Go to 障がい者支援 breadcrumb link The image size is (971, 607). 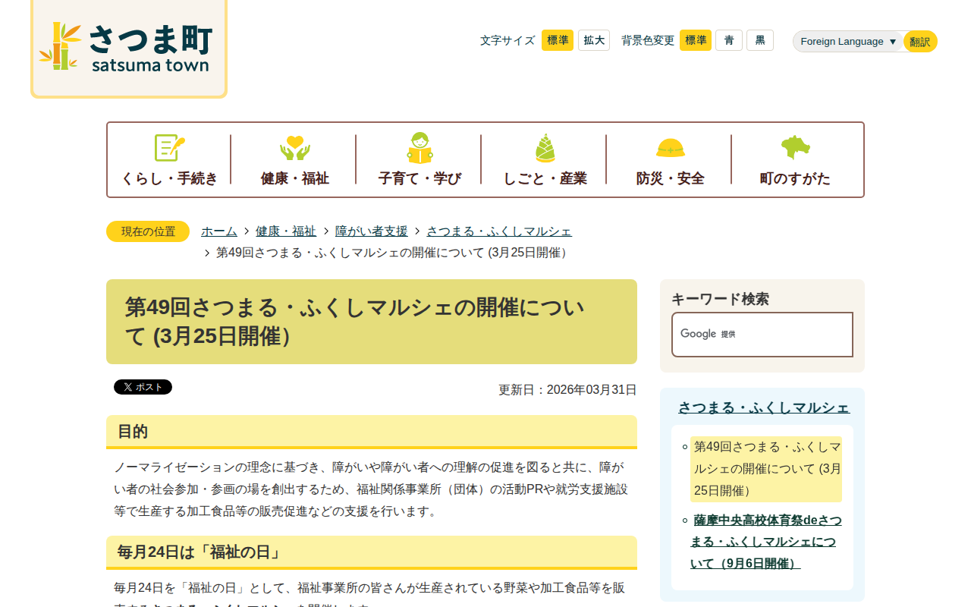point(372,231)
